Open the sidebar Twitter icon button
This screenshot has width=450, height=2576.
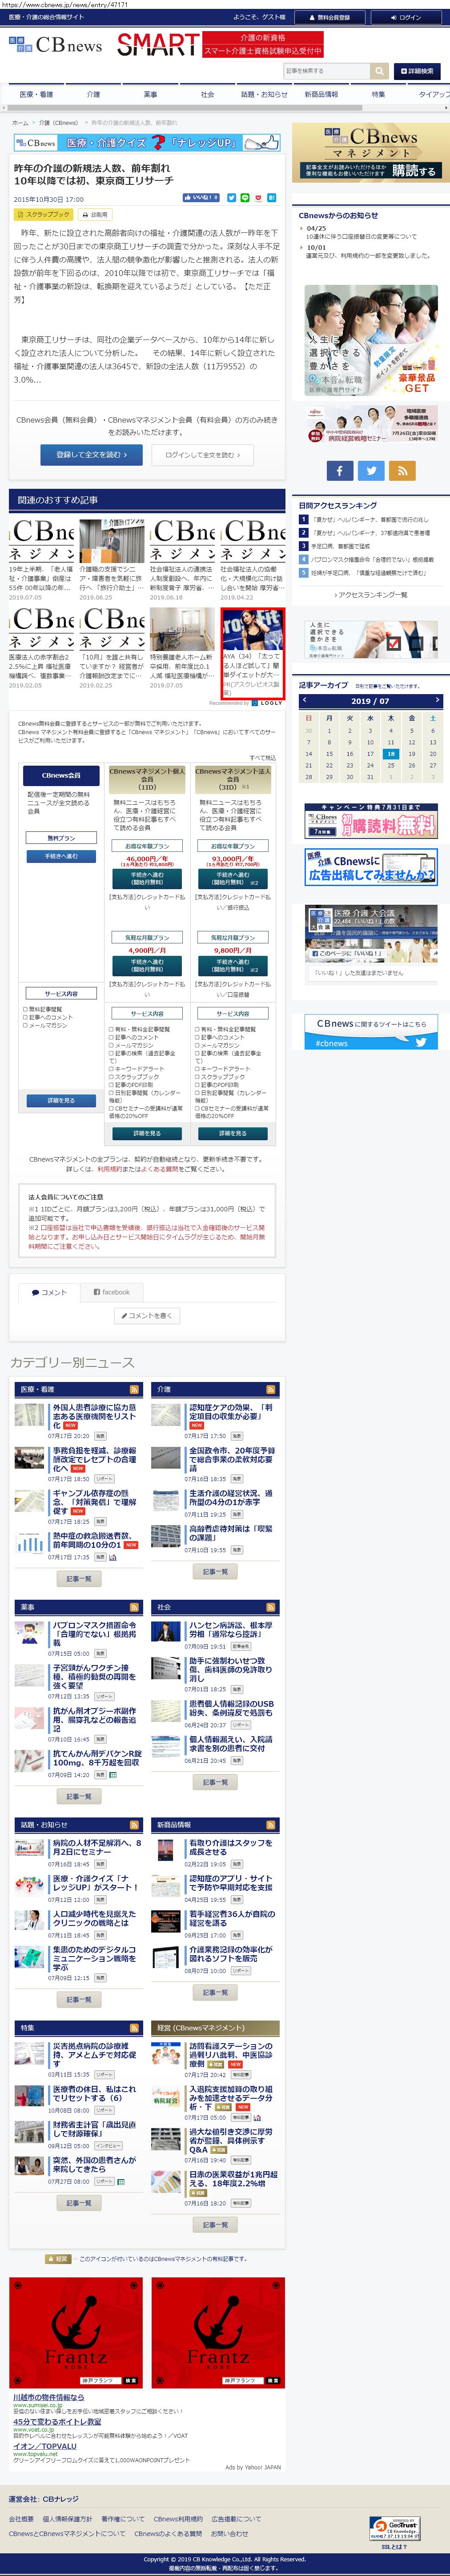point(371,470)
